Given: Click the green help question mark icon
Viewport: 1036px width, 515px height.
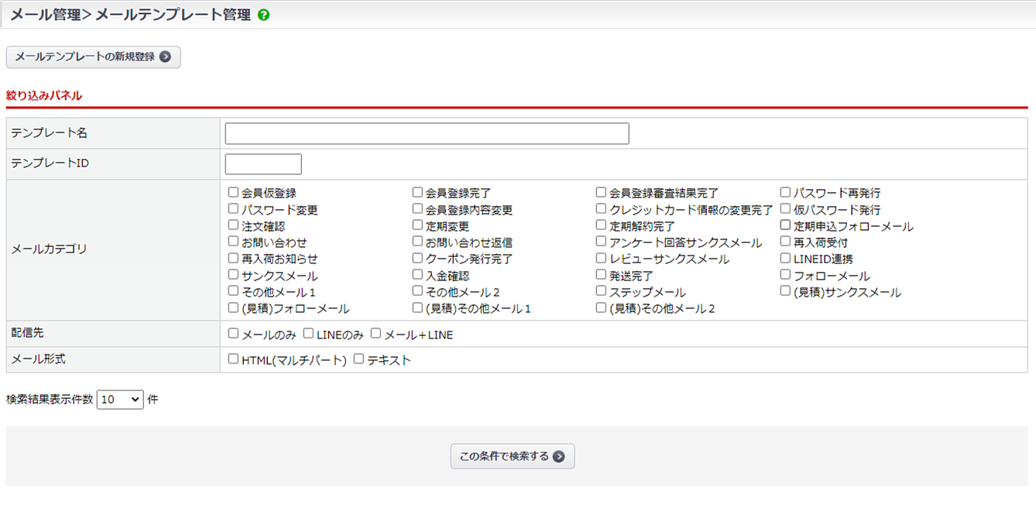Looking at the screenshot, I should (264, 15).
